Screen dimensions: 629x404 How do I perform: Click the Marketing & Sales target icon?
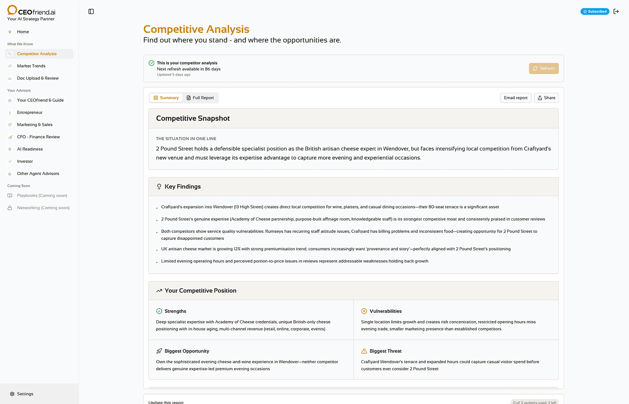[10, 125]
